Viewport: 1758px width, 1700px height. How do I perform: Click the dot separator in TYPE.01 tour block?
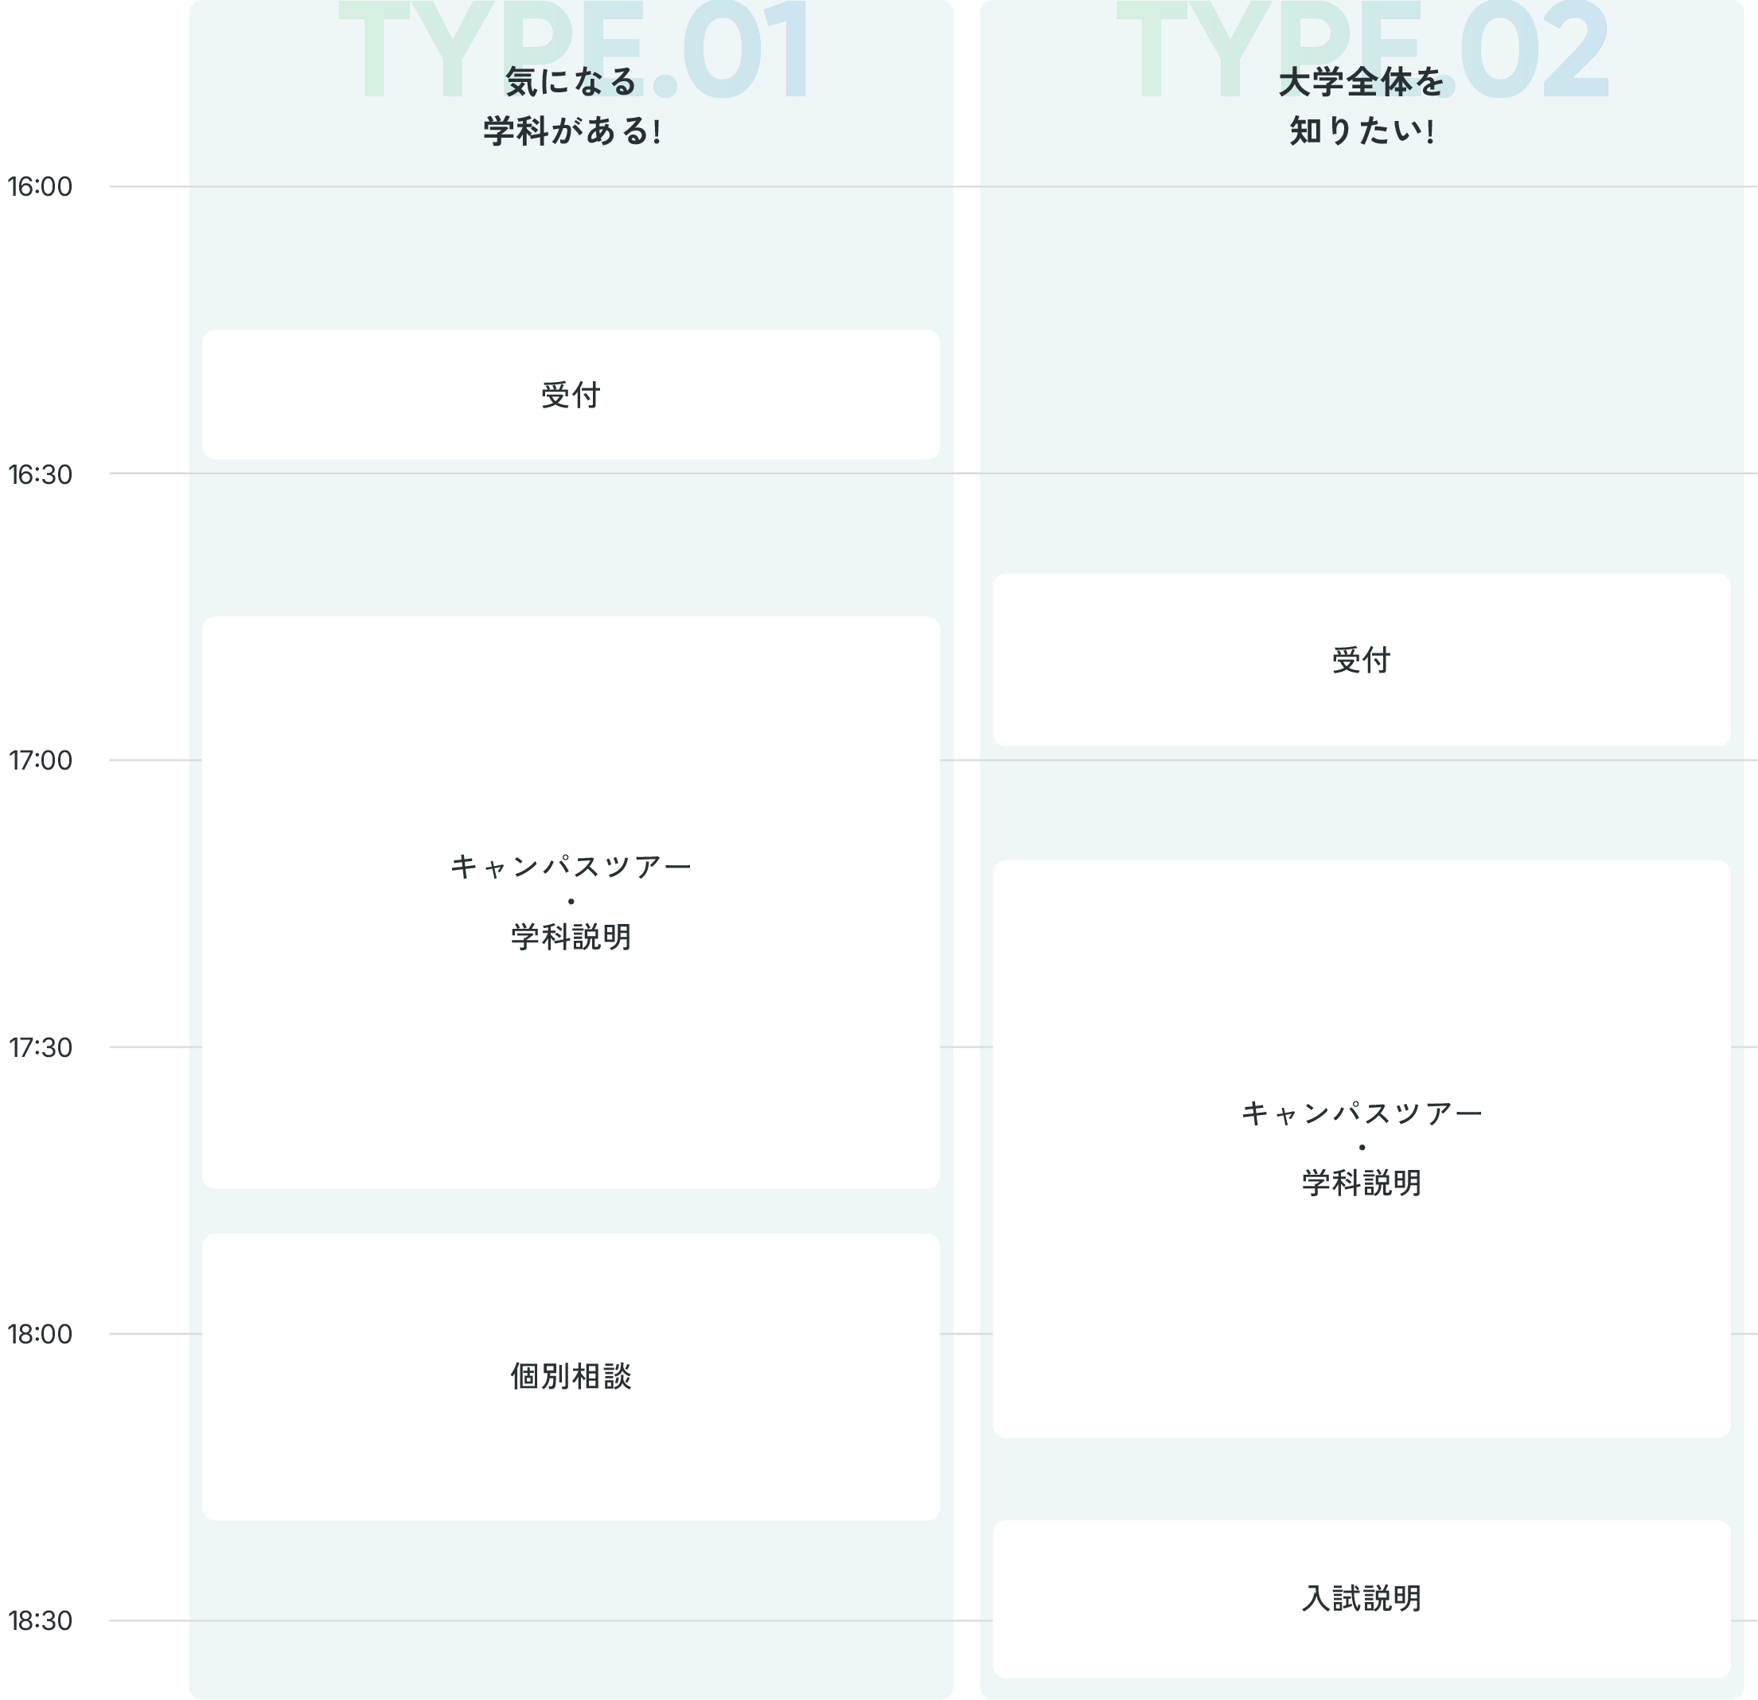(x=571, y=902)
